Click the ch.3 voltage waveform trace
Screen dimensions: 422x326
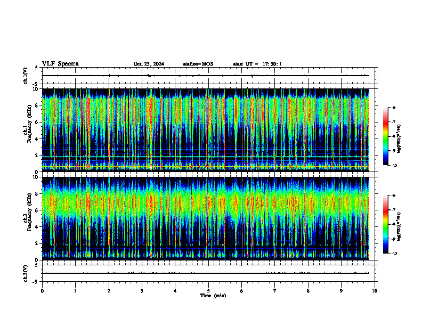[x=206, y=273]
